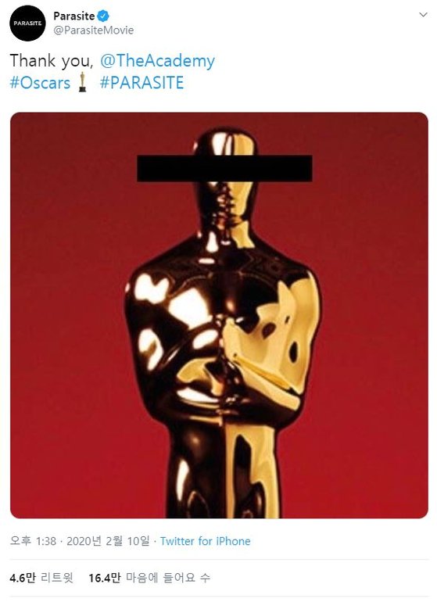Click the Thank you tweet text

point(52,61)
